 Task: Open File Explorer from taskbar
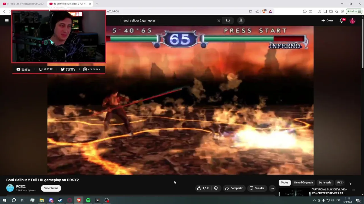[x=42, y=200]
